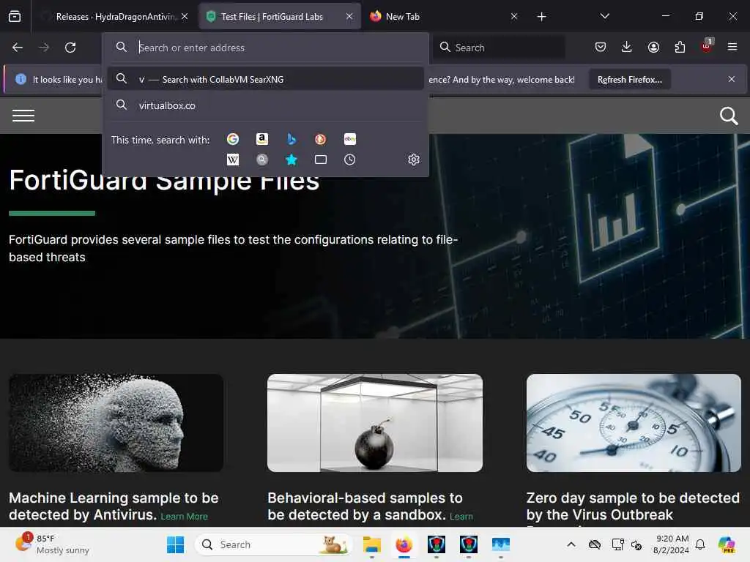Click the separate Search box in toolbar

click(x=499, y=48)
